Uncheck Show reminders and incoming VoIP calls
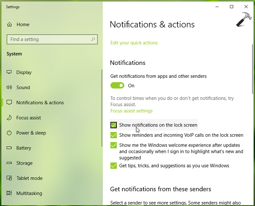 point(113,135)
